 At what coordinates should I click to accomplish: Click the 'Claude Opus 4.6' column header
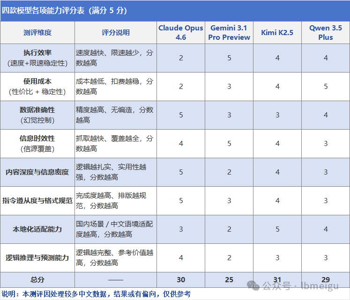tap(181, 33)
